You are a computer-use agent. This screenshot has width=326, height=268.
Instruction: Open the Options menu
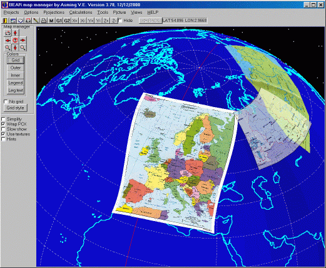pos(31,13)
